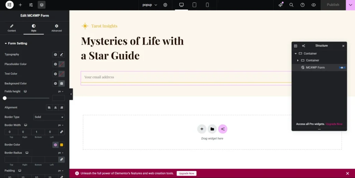355x178 pixels.
Task: Collapse top-level Container in Structure
Action: click(295, 54)
